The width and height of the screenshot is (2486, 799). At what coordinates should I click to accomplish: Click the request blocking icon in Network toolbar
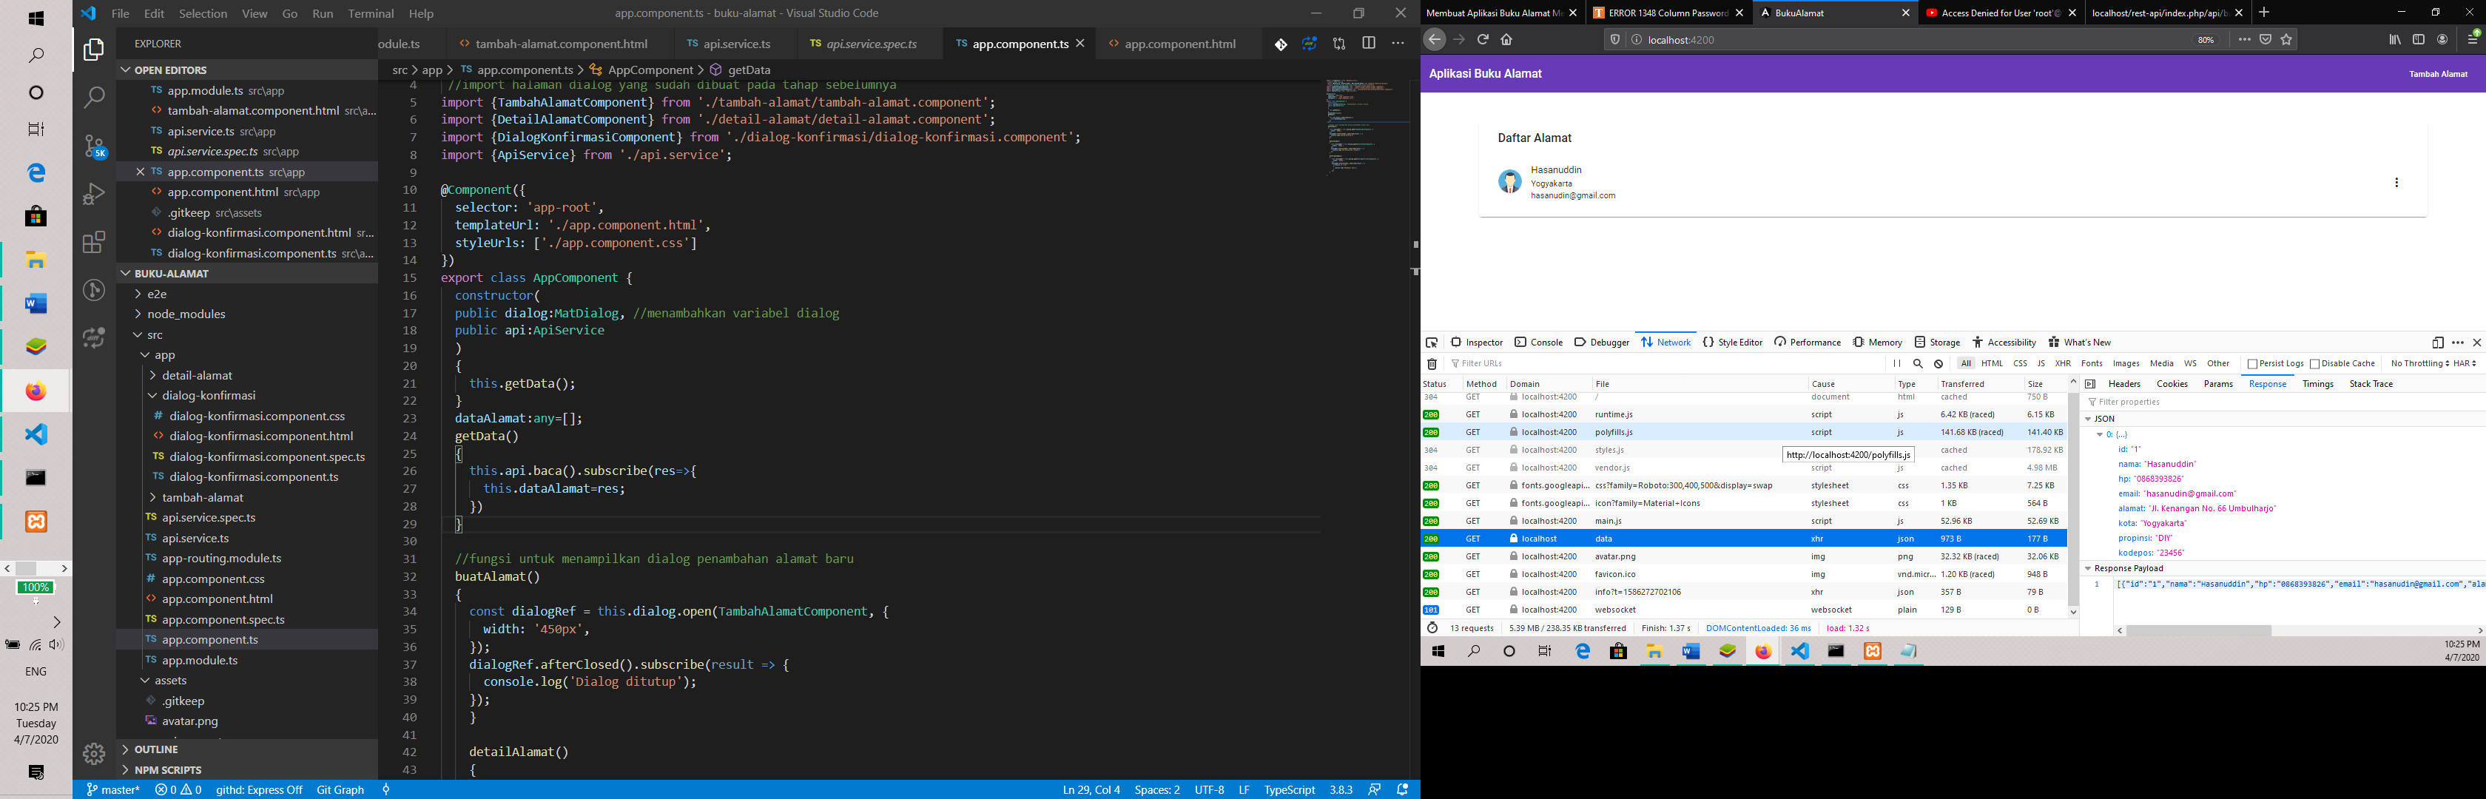click(x=1938, y=364)
